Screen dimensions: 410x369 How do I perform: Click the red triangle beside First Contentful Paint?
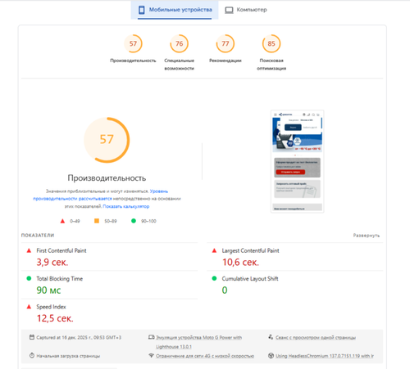29,250
